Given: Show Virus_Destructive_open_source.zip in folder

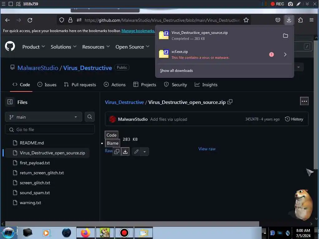Looking at the screenshot, I should (285, 36).
